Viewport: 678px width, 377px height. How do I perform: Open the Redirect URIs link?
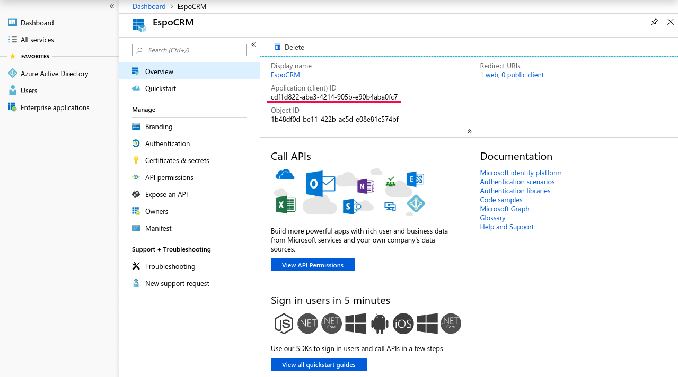tap(512, 75)
